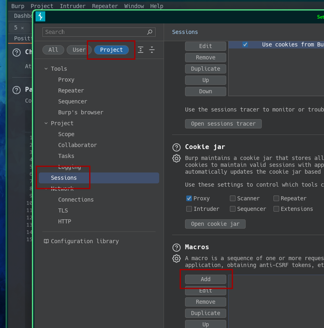Click the magnifier icon in the search box

coord(149,32)
